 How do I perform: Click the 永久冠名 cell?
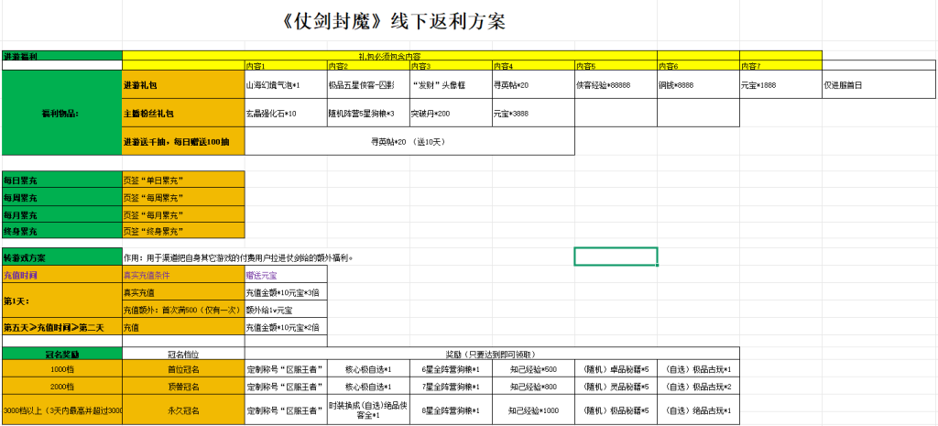pyautogui.click(x=183, y=410)
